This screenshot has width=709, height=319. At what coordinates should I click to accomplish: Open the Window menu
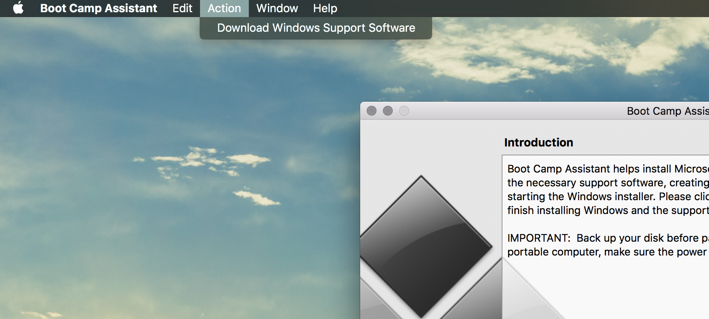tap(277, 8)
